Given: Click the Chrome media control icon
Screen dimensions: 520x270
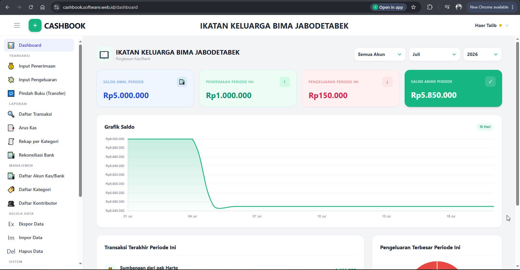Looking at the screenshot, I should (447, 7).
